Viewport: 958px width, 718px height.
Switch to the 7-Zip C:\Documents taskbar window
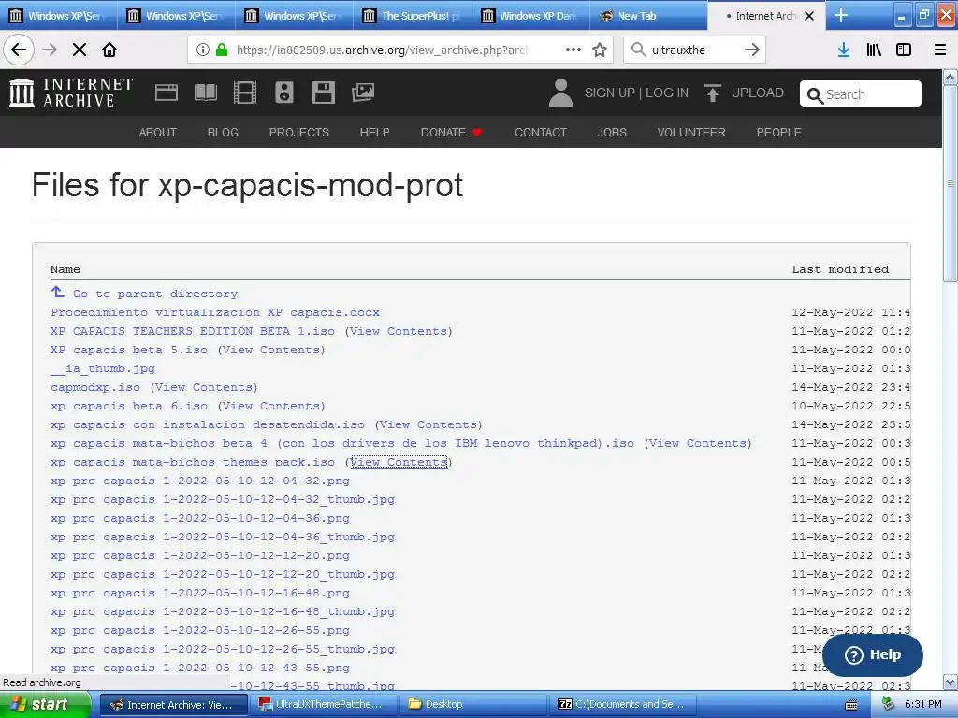click(x=624, y=705)
